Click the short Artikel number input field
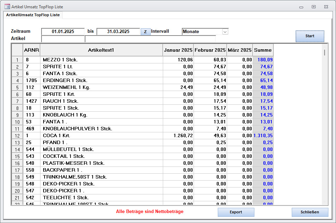The height and width of the screenshot is (223, 336). pyautogui.click(x=63, y=39)
